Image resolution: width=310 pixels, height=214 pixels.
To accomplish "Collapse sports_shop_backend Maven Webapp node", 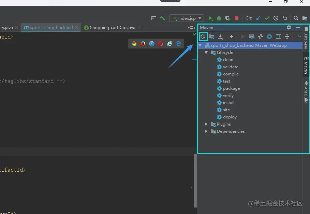I will coord(200,45).
